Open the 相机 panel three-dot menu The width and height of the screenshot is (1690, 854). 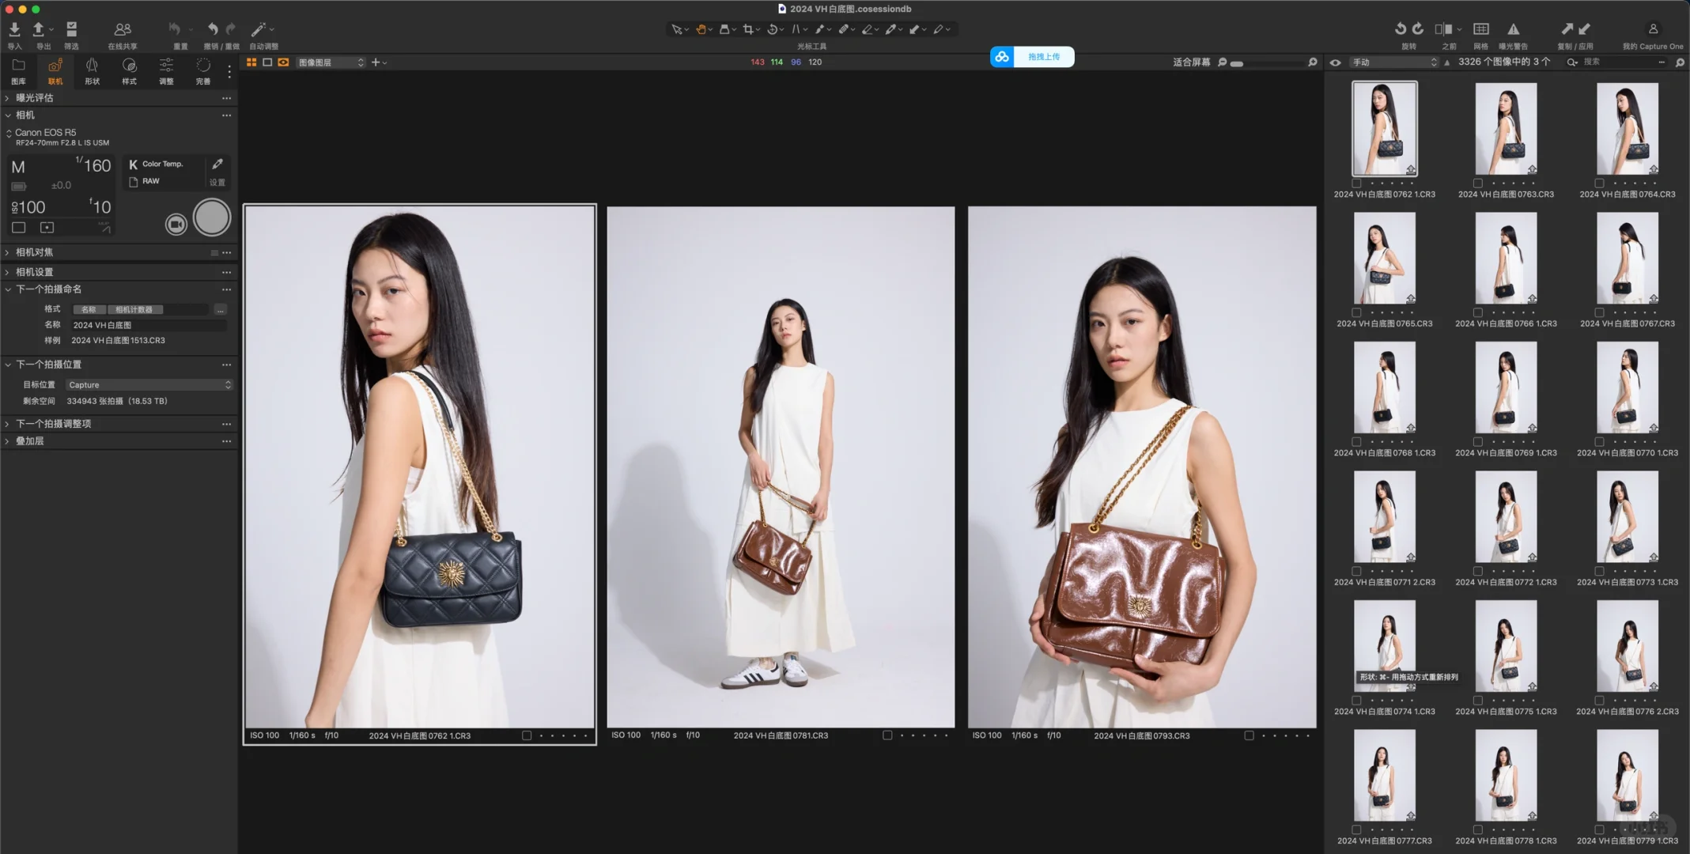pyautogui.click(x=227, y=115)
